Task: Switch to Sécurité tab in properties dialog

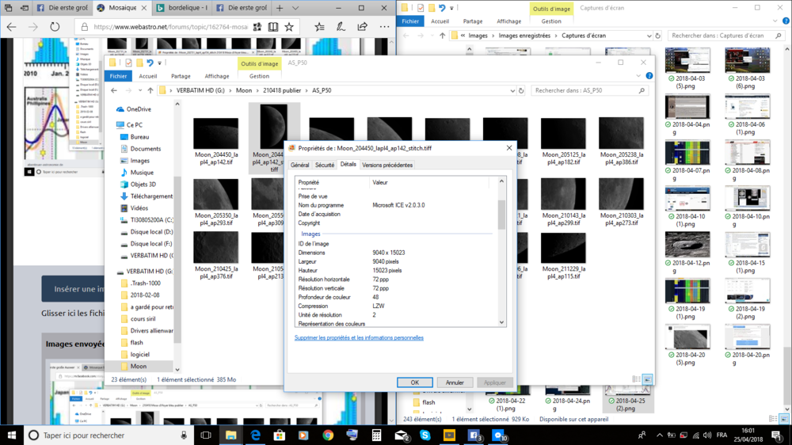Action: click(x=324, y=165)
